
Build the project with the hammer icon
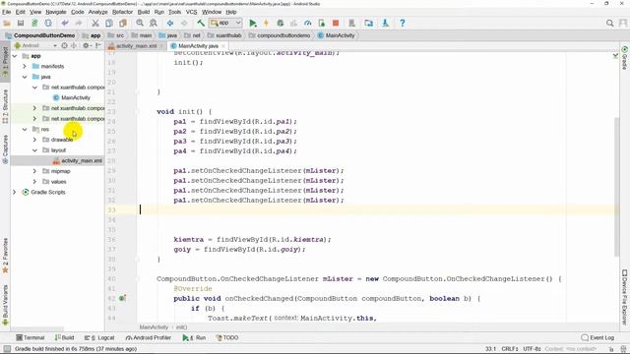(x=201, y=23)
